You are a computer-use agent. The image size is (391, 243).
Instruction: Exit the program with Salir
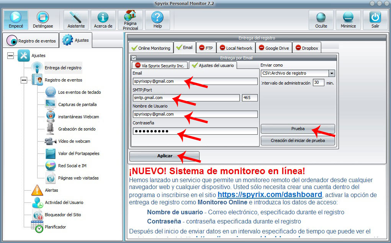[375, 20]
